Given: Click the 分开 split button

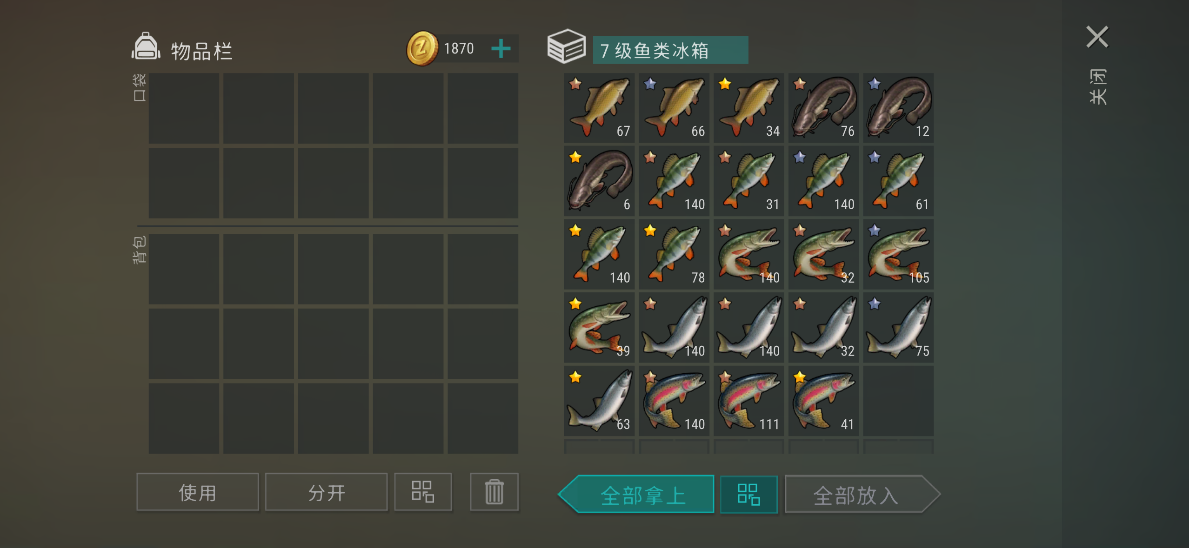Looking at the screenshot, I should pos(326,492).
